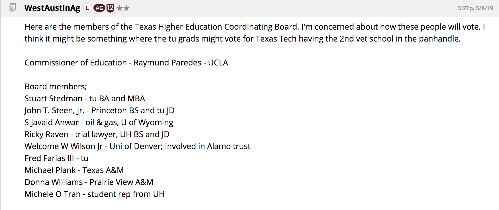
Task: Click the Commissioner of Education line
Action: pyautogui.click(x=126, y=63)
